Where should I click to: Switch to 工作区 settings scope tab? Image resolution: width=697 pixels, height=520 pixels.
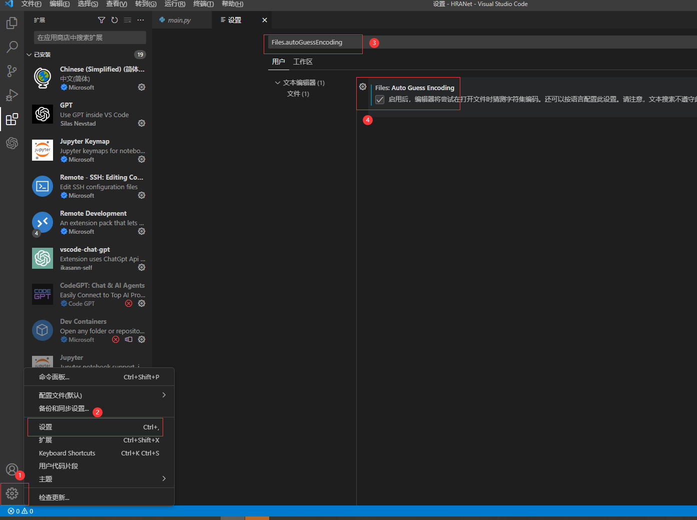pos(303,62)
